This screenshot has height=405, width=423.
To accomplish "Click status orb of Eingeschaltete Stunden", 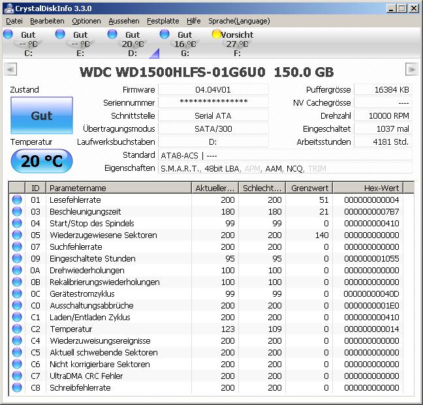I will point(17,258).
